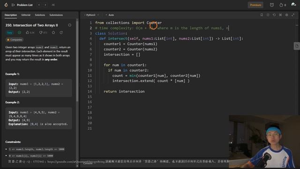Click the 'count = min(...)' line
The height and width of the screenshot is (169, 300).
pyautogui.click(x=156, y=76)
